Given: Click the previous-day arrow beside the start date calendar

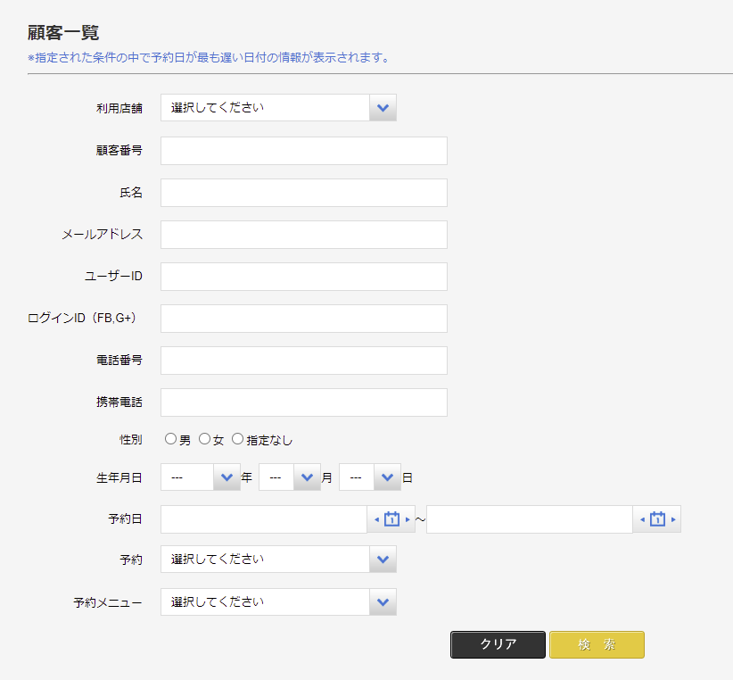Looking at the screenshot, I should (x=376, y=519).
